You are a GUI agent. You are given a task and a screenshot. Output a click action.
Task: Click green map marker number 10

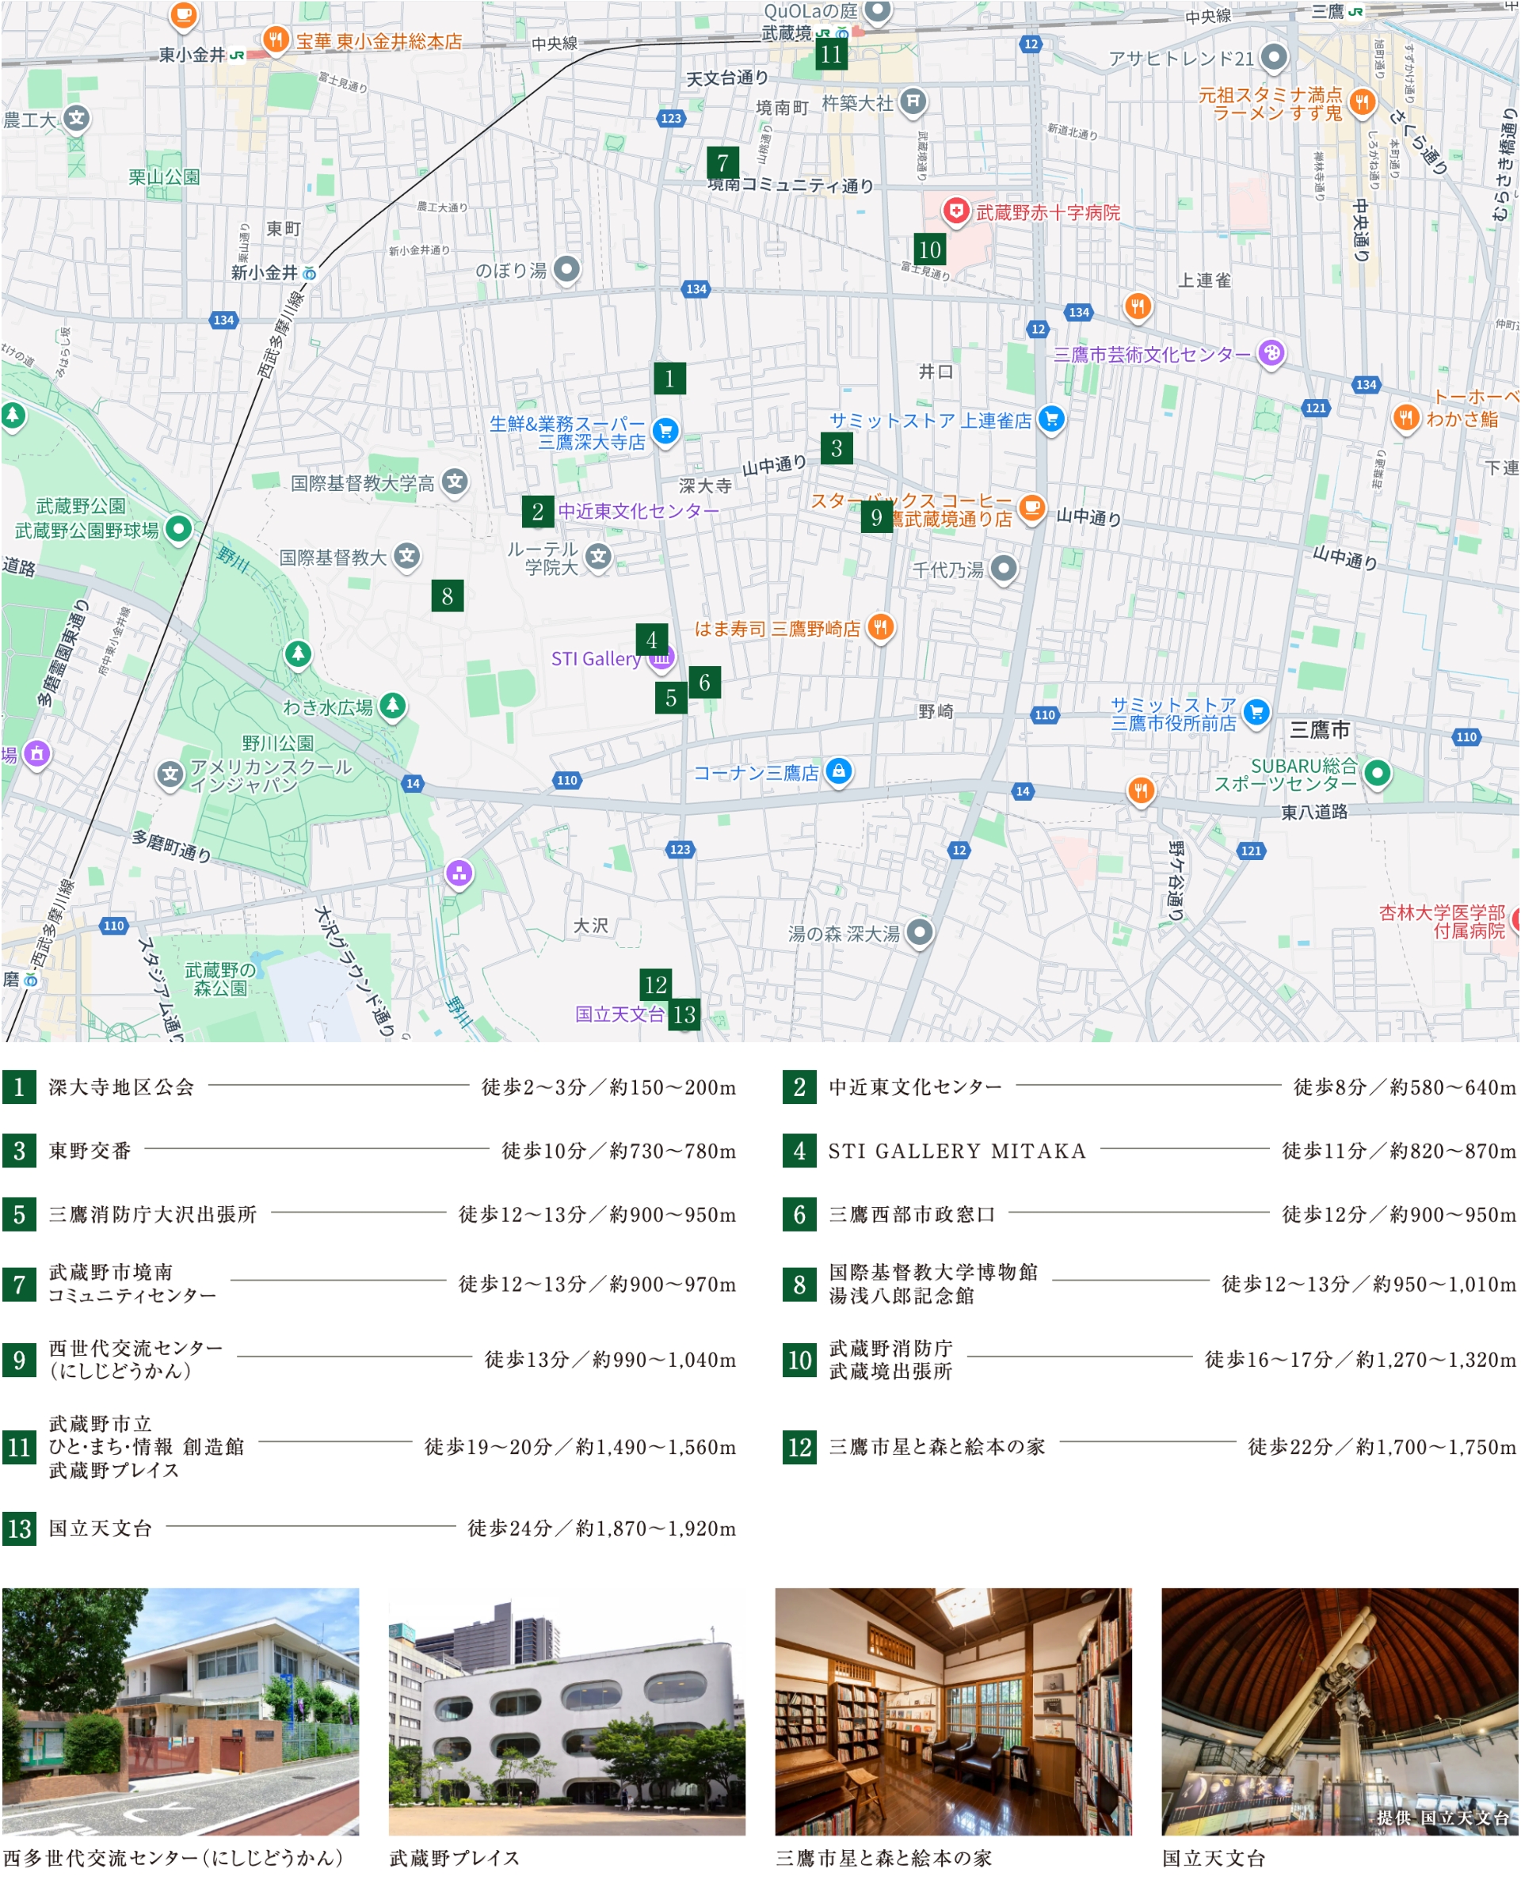[929, 249]
